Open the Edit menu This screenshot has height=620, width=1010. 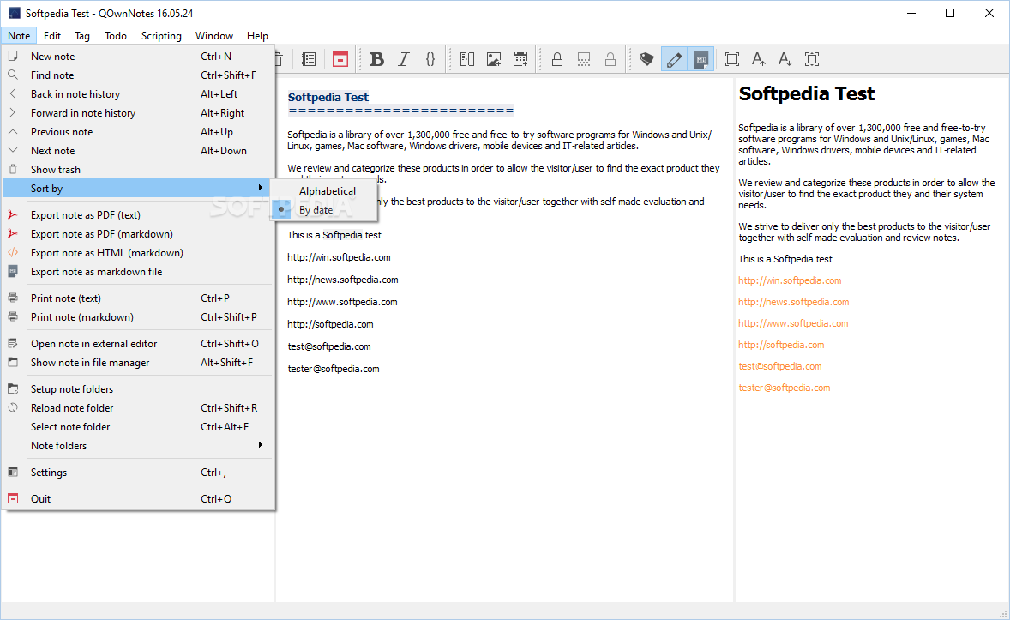click(52, 36)
